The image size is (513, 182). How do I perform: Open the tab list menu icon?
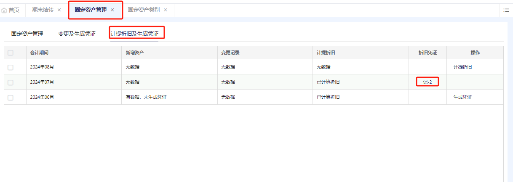506,10
